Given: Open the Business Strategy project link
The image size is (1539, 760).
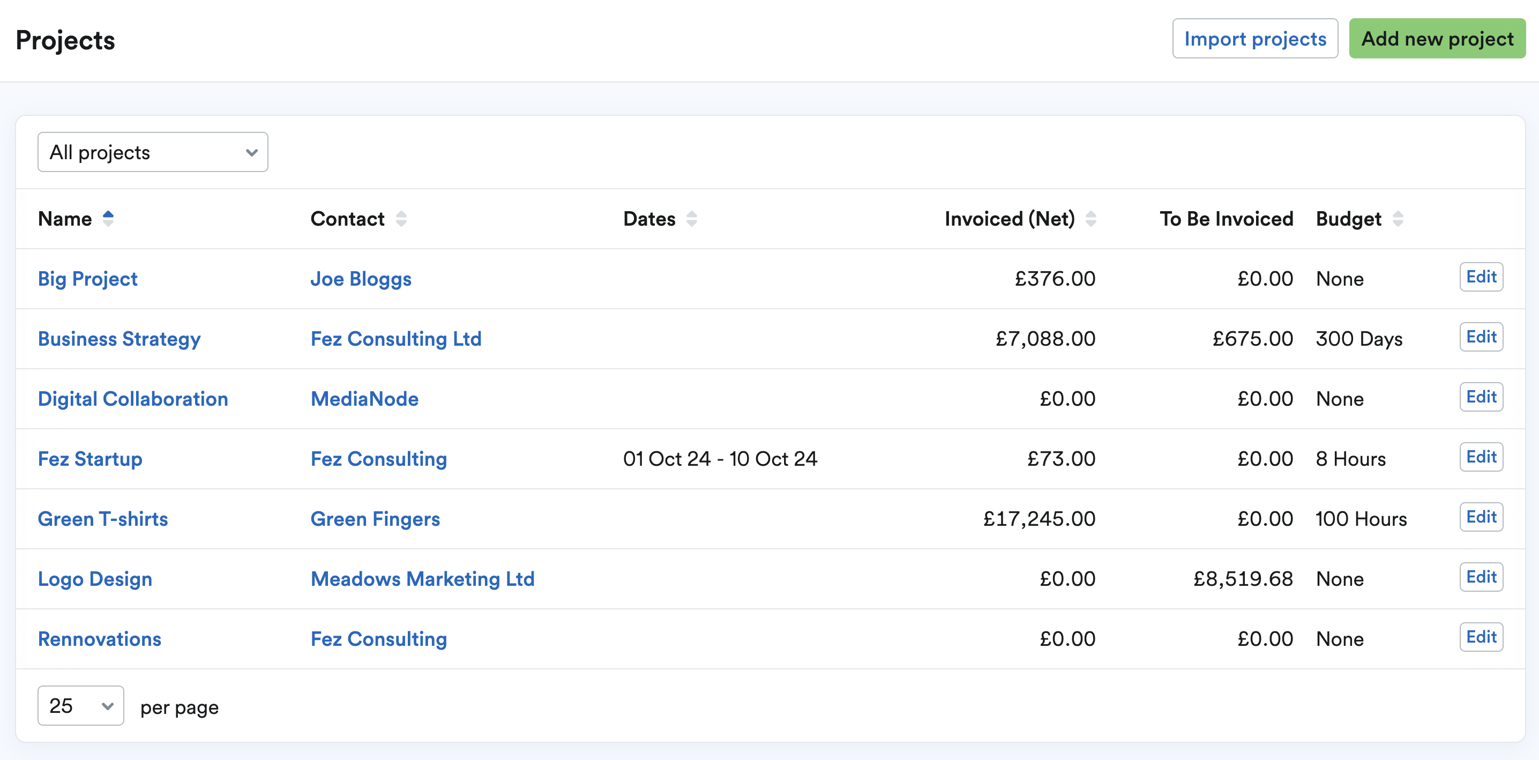Looking at the screenshot, I should tap(119, 339).
